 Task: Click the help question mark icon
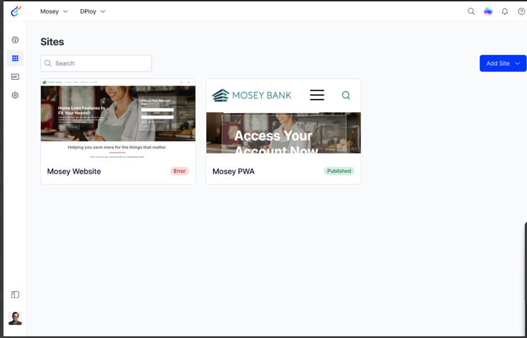521,11
